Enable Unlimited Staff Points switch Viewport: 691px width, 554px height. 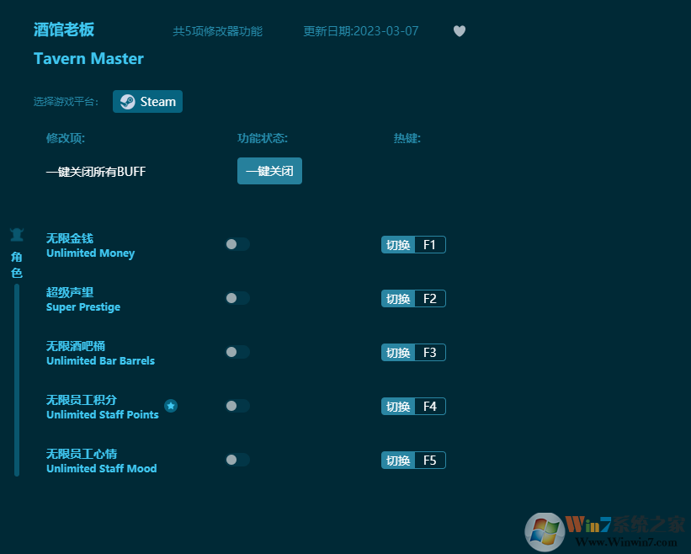pyautogui.click(x=237, y=406)
